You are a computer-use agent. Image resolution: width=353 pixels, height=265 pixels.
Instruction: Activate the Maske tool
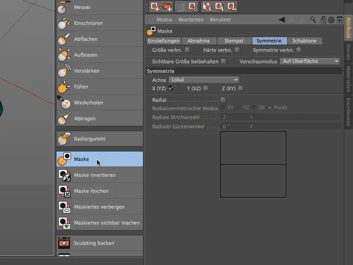click(100, 159)
